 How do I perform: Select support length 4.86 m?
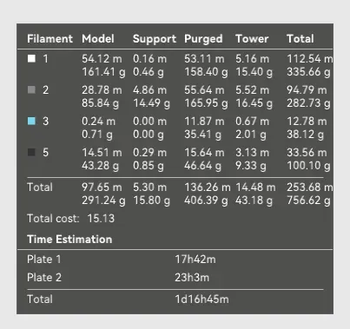coord(149,90)
